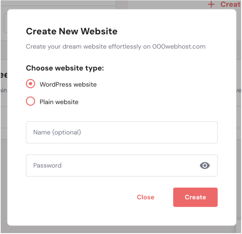
Task: Click the dimmed backdrop below the dialog
Action: pyautogui.click(x=122, y=229)
